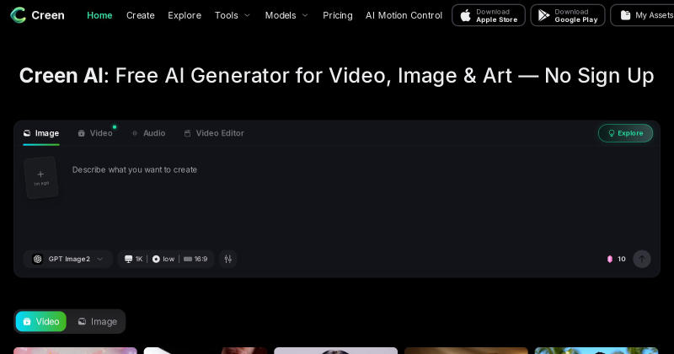Change the low quality setting
The width and height of the screenshot is (674, 354).
[x=163, y=259]
